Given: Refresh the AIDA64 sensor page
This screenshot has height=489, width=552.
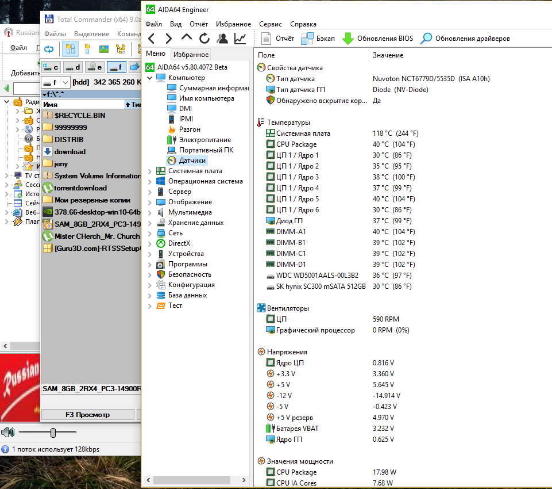Looking at the screenshot, I should (x=204, y=39).
